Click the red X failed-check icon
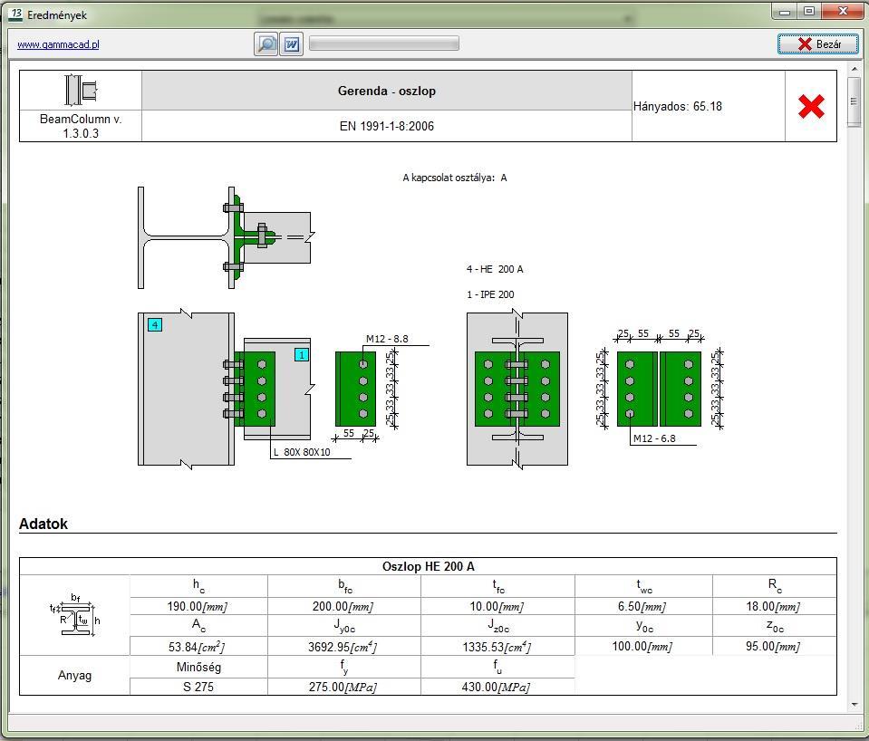 (x=811, y=106)
